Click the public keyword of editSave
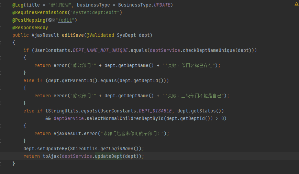This screenshot has height=174, width=299. (x=21, y=35)
